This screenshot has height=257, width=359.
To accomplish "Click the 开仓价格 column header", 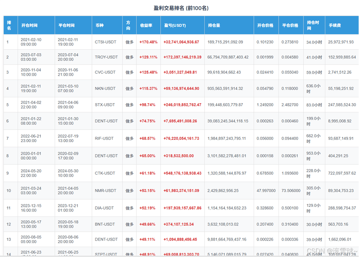I will [x=265, y=26].
